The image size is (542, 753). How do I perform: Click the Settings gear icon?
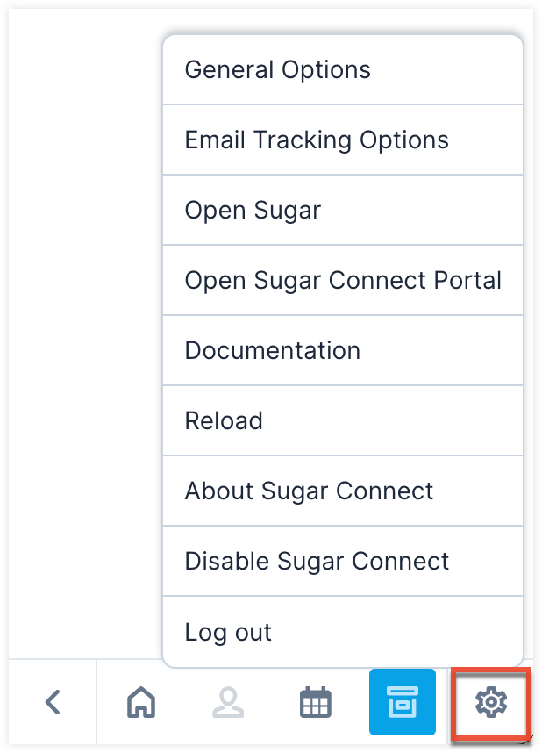click(x=489, y=702)
